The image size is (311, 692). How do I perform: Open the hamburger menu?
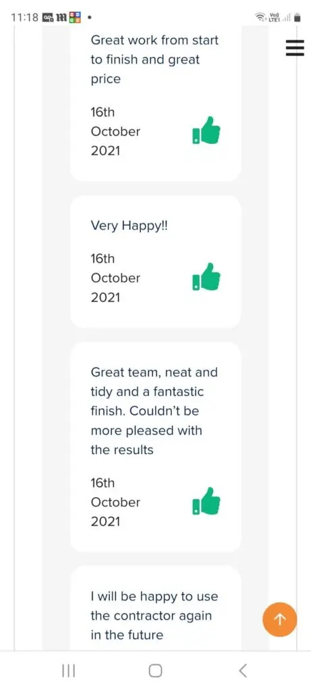[295, 48]
